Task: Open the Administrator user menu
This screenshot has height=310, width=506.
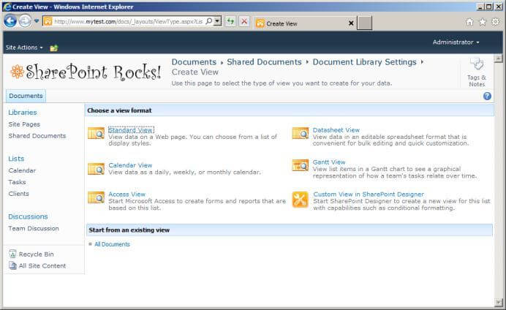Action: [456, 42]
